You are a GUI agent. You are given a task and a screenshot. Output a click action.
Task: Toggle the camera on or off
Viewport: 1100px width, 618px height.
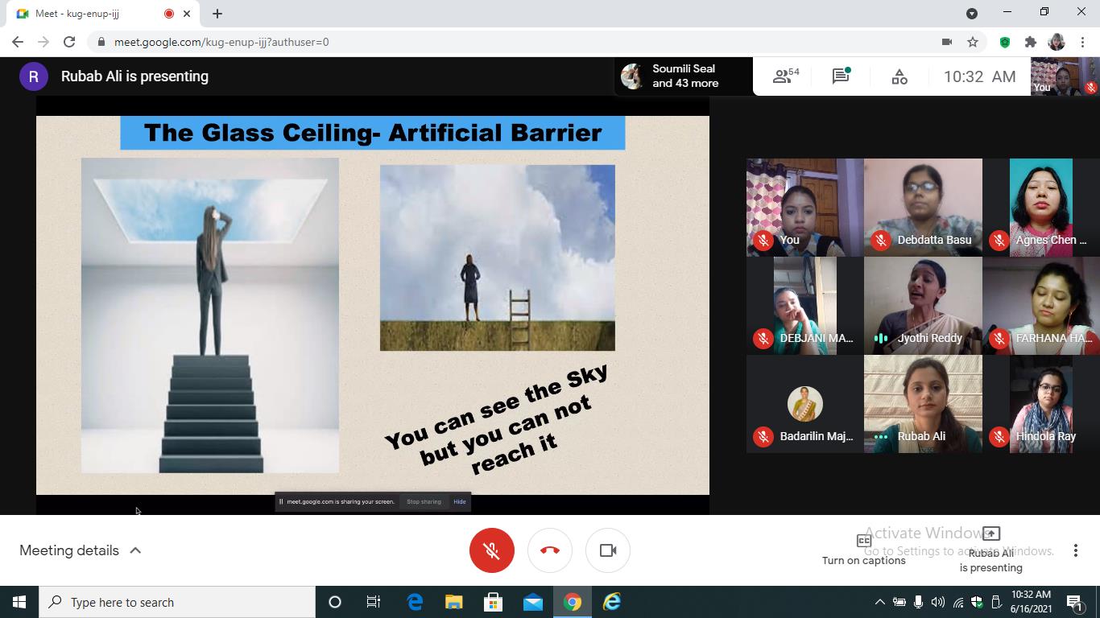pos(608,550)
